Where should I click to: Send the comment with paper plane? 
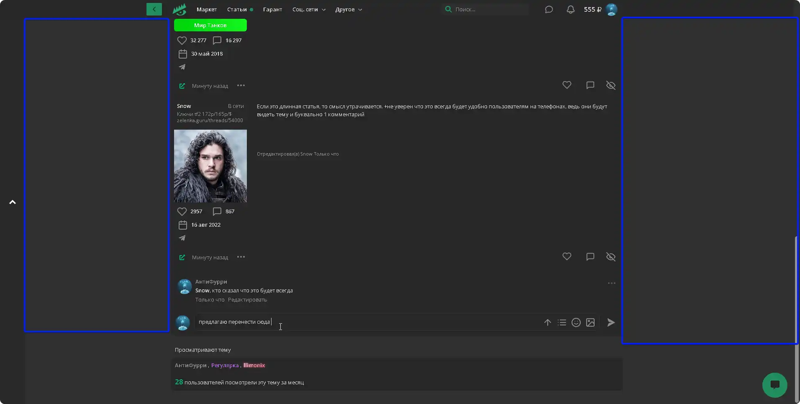pyautogui.click(x=611, y=322)
